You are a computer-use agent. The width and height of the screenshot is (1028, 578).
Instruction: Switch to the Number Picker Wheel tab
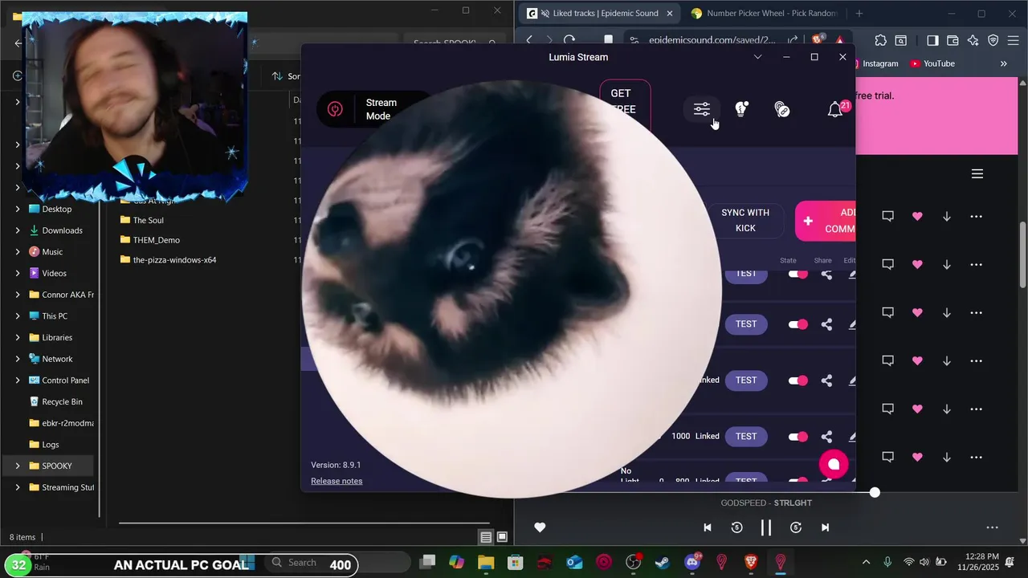(x=764, y=14)
